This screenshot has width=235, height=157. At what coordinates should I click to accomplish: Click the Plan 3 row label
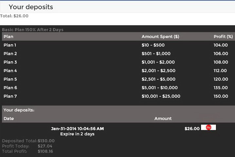[10, 62]
